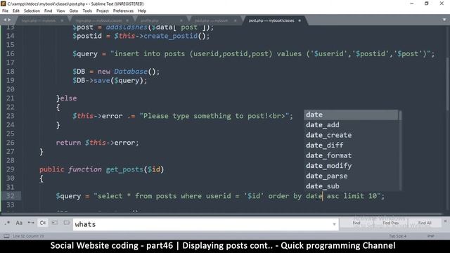Click 'return' keyword on line 26
The image size is (450, 253).
[x=68, y=143]
